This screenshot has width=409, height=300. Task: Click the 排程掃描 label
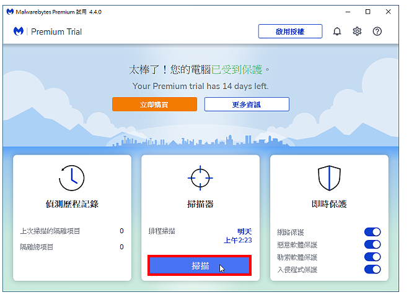tap(162, 231)
